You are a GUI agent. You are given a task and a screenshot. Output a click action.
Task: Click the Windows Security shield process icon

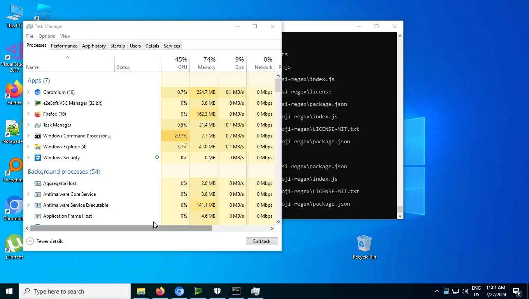coord(38,158)
